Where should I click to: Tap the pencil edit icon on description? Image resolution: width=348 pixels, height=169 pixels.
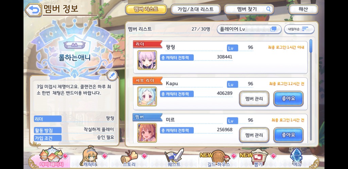[x=112, y=76]
